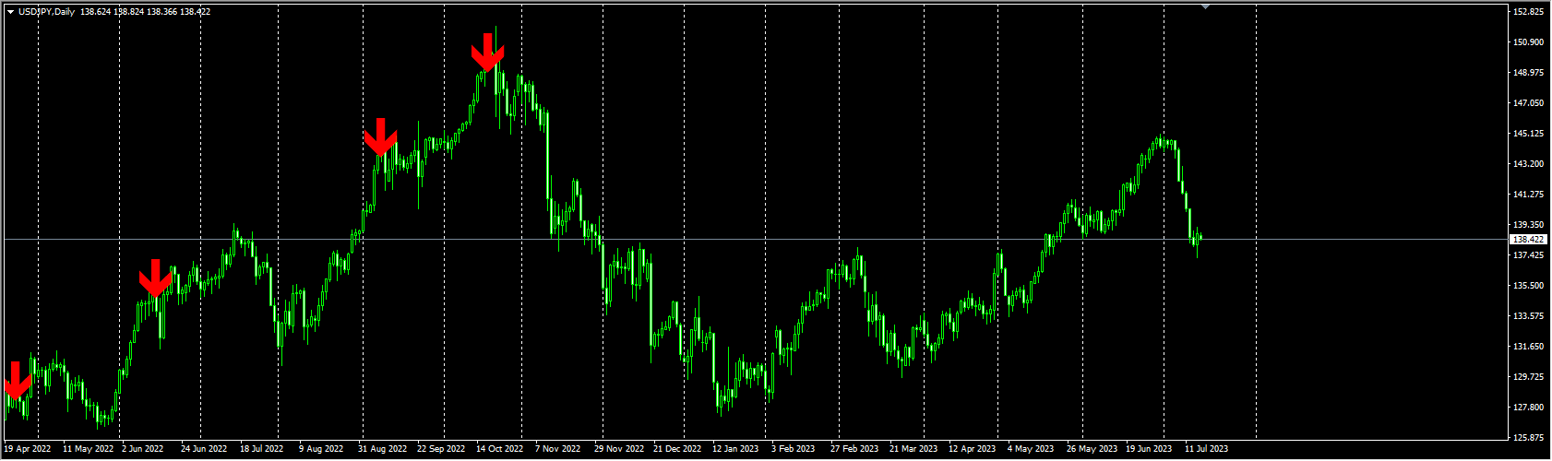Click the 9 Aug 2022 date label
The height and width of the screenshot is (461, 1552).
tap(320, 449)
